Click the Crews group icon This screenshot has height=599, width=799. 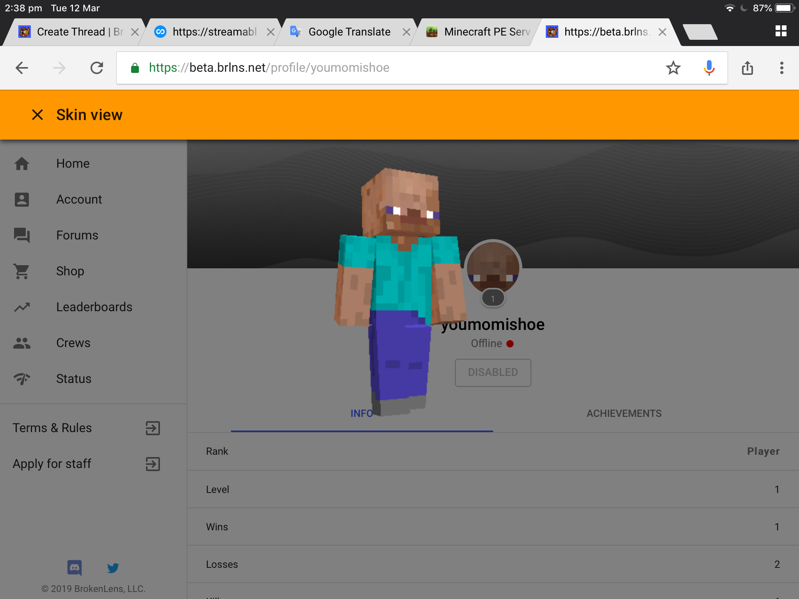coord(22,343)
